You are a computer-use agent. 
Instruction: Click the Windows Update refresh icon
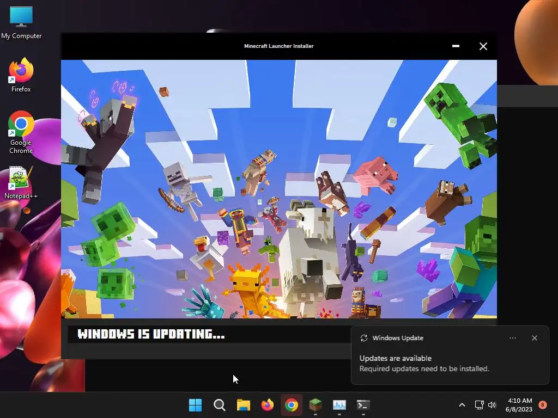[x=363, y=338]
